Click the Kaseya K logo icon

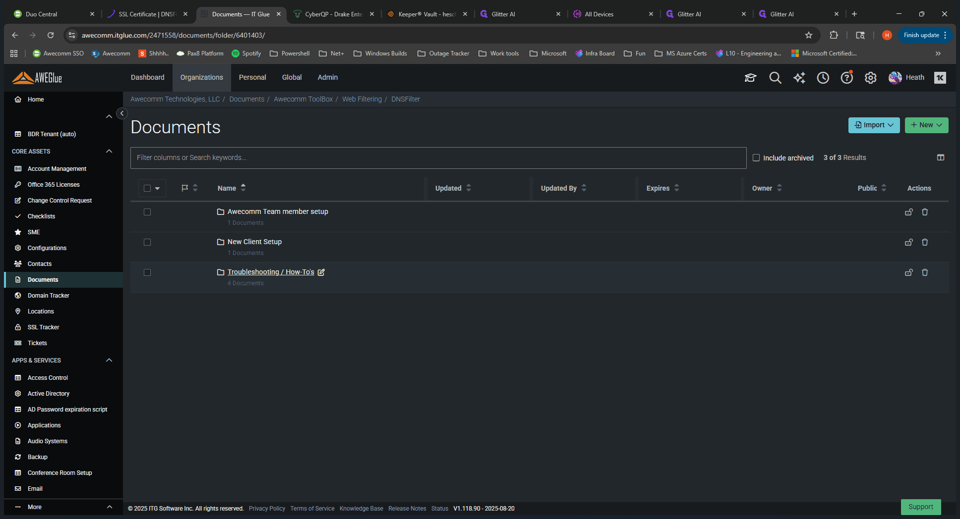(x=940, y=78)
